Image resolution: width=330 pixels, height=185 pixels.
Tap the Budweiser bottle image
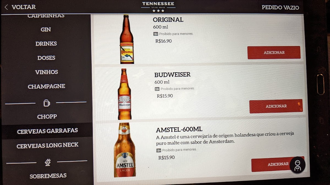click(124, 94)
